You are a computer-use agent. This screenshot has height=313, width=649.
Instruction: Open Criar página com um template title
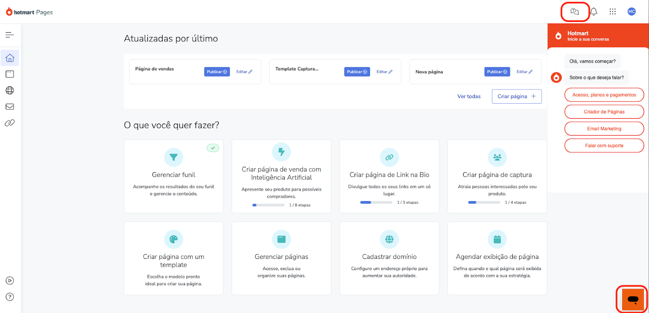(x=174, y=260)
